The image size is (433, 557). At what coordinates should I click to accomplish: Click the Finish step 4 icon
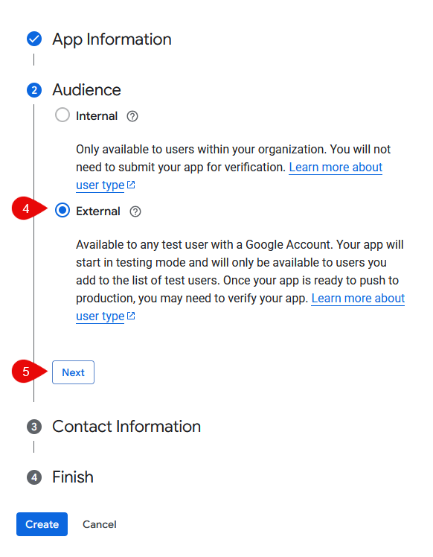pyautogui.click(x=34, y=477)
